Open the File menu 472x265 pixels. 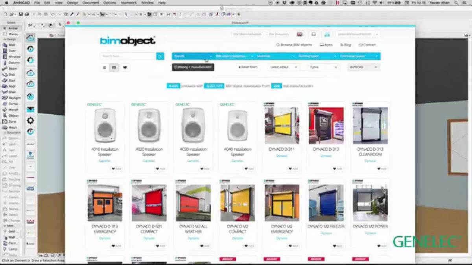[37, 3]
